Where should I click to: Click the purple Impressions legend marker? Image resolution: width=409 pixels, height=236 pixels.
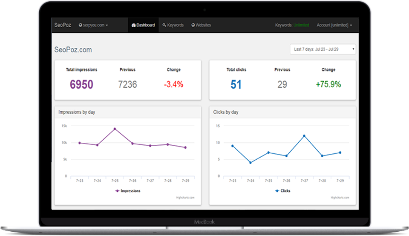pos(118,191)
